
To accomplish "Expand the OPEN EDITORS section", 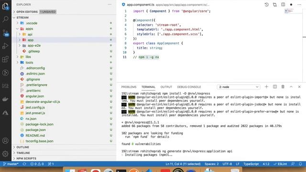I will (64, 11).
